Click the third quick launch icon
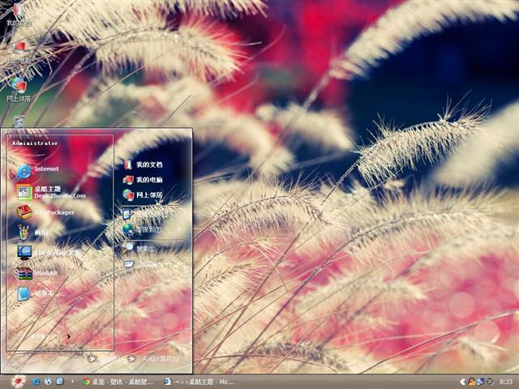The image size is (519, 389). pos(60,382)
